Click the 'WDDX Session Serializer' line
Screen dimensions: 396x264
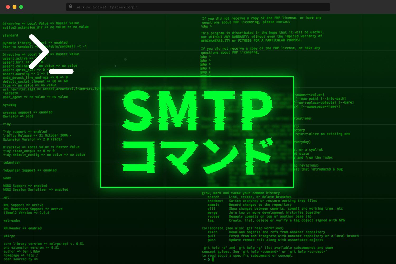36,190
